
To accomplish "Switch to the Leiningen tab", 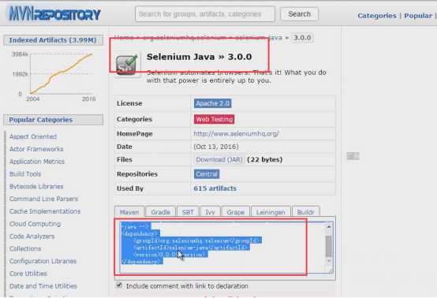I will coord(271,212).
